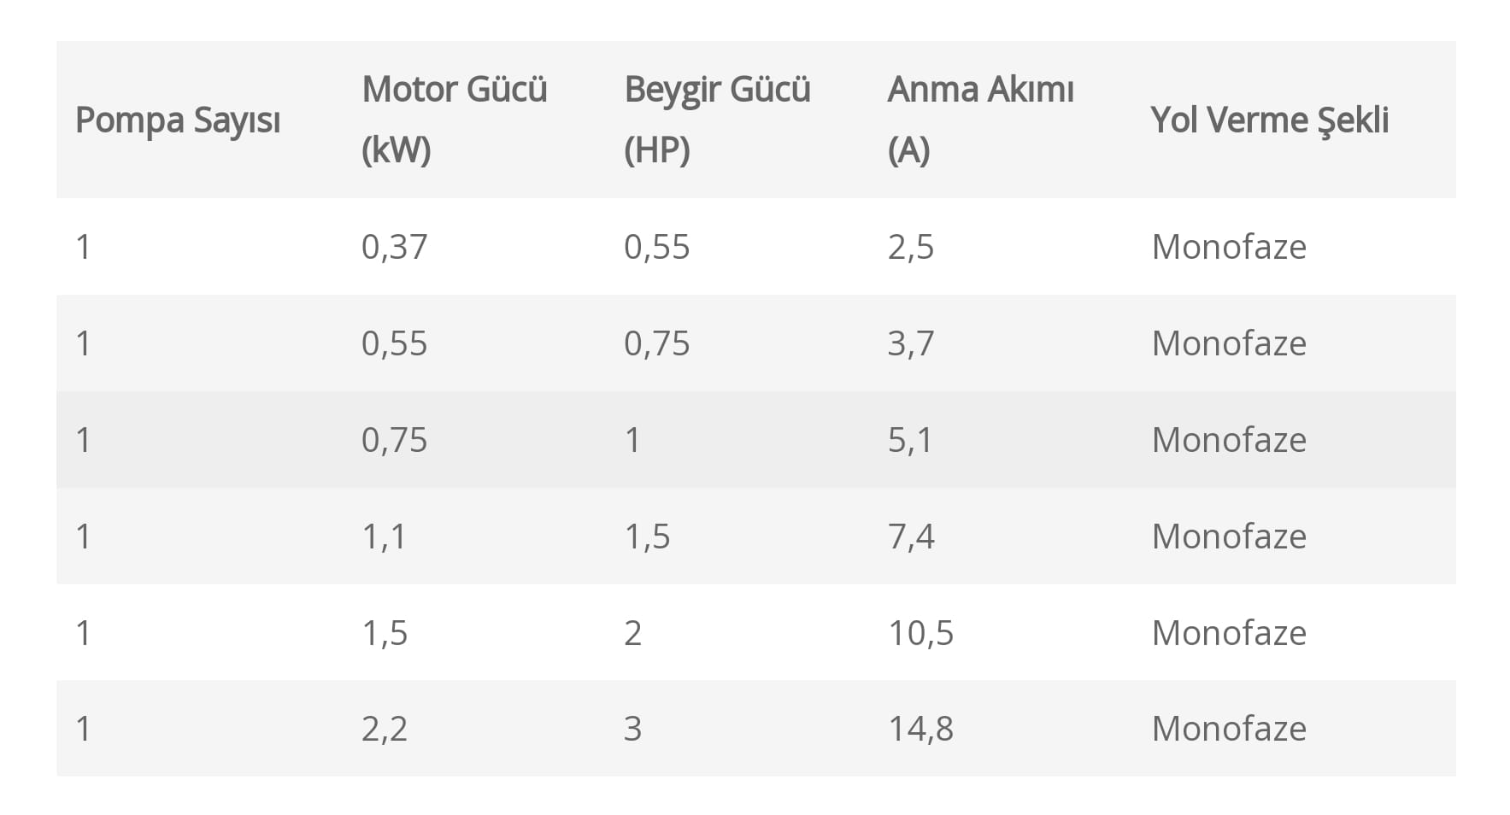Click the 3,7 rated current cell
The height and width of the screenshot is (815, 1510).
coord(911,343)
